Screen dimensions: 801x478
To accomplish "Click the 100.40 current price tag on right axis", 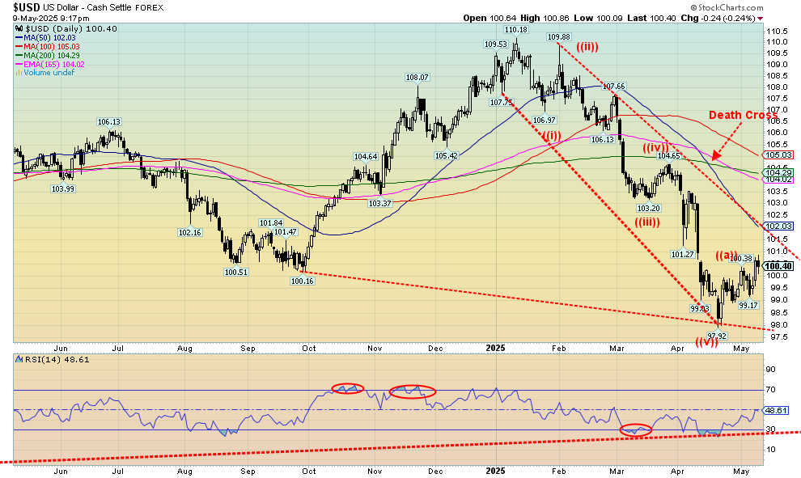I will [x=777, y=266].
